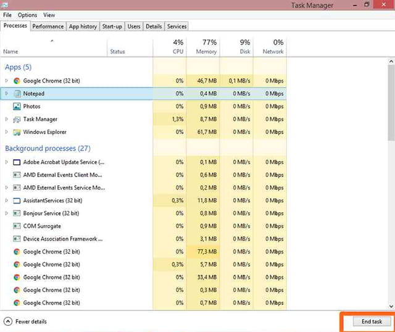Select the COM Surrogate row text

tap(42, 226)
